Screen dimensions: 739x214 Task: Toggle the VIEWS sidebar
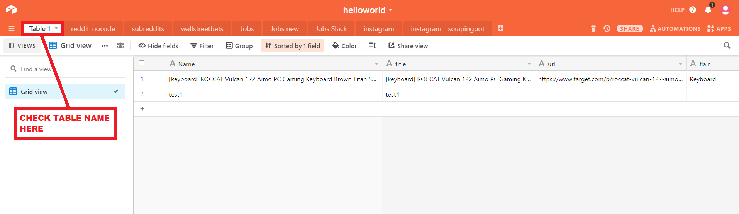pyautogui.click(x=22, y=46)
